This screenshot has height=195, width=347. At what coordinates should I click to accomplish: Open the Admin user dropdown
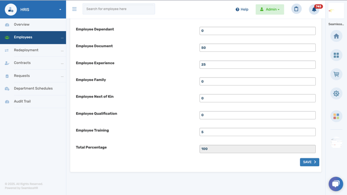270,10
